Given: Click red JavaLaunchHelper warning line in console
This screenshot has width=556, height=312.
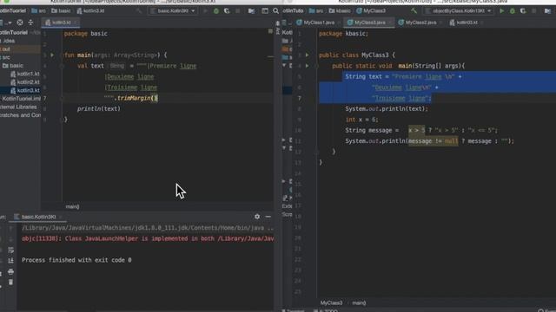Looking at the screenshot, I should click(148, 239).
